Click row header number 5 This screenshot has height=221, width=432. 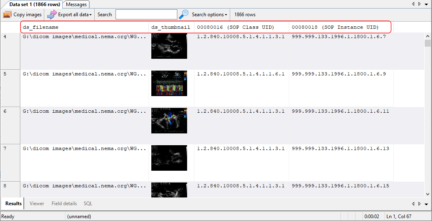(x=10, y=88)
